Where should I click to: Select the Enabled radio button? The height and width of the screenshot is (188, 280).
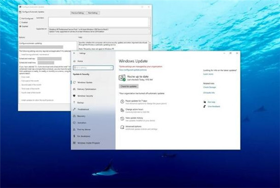coord(20,22)
